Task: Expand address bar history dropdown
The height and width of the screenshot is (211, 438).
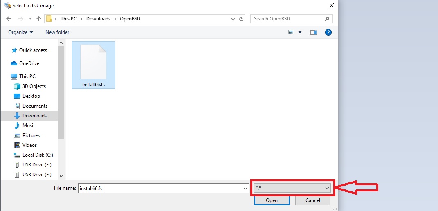Action: pyautogui.click(x=233, y=19)
